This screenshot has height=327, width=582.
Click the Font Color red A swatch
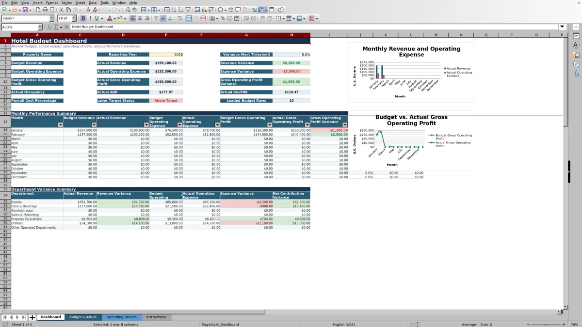point(110,18)
